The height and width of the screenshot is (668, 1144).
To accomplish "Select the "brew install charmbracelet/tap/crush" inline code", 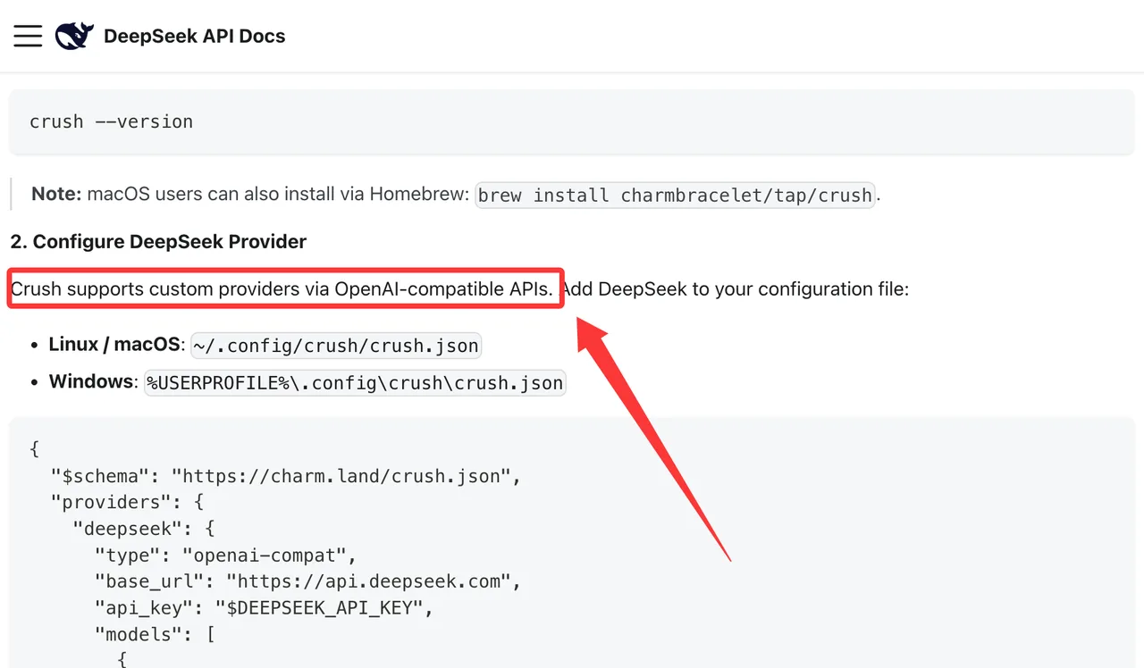I will coord(676,195).
